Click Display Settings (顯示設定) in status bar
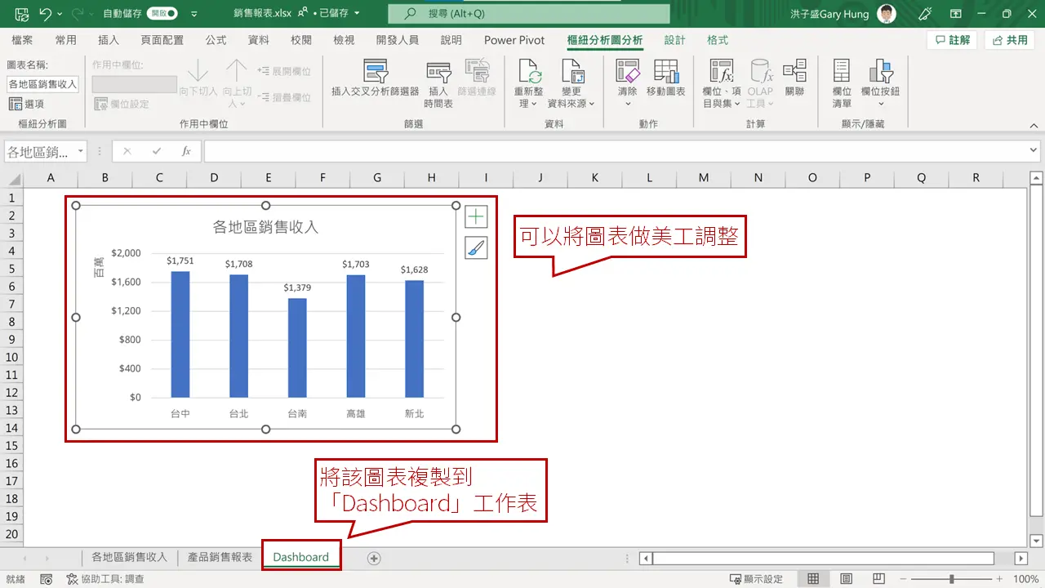Screen dimensions: 1045x588 click(756, 579)
